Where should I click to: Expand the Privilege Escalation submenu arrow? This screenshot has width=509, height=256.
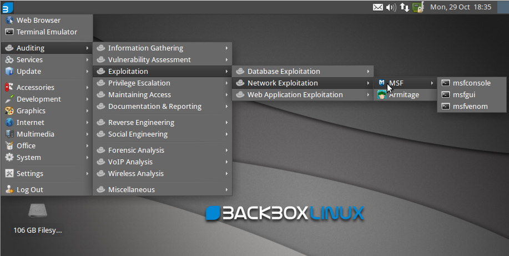coord(226,83)
